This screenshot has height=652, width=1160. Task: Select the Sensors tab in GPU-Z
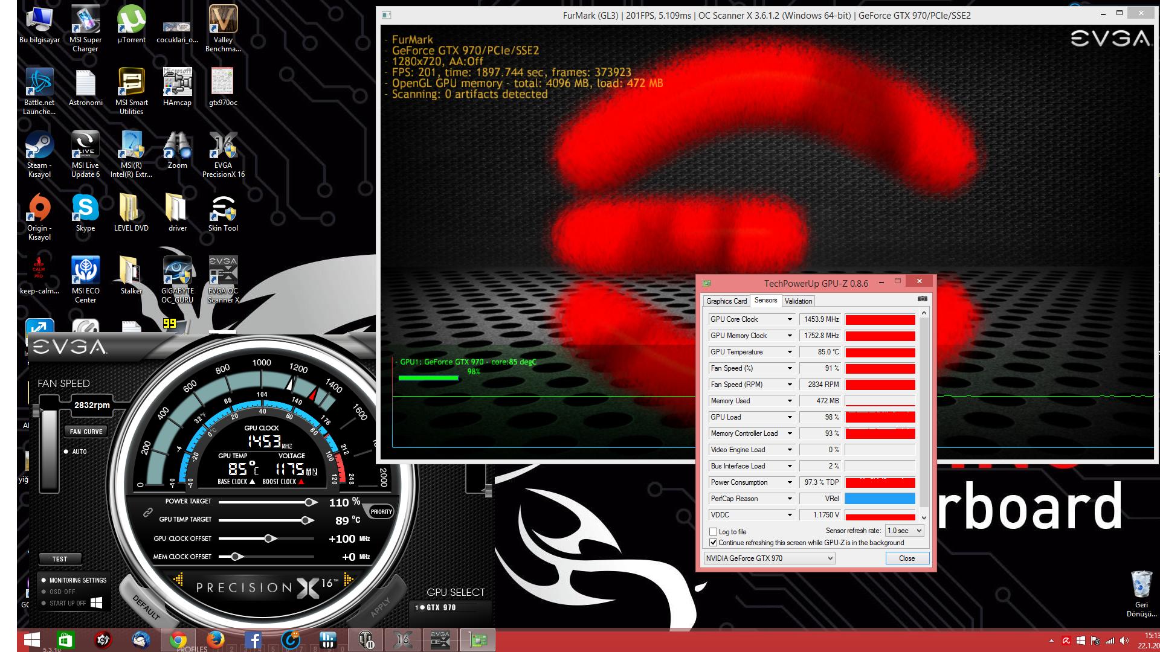765,300
